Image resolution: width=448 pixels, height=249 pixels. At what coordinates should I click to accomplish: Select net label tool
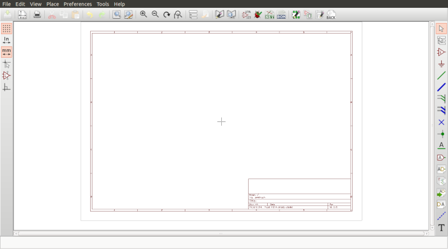click(x=441, y=145)
